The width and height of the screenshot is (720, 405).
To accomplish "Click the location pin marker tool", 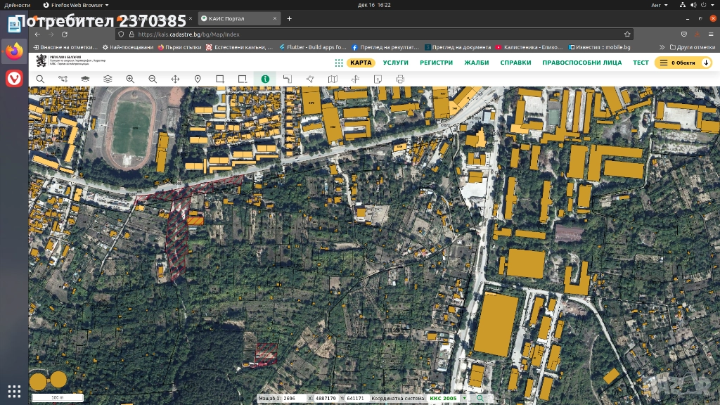I will pyautogui.click(x=198, y=79).
